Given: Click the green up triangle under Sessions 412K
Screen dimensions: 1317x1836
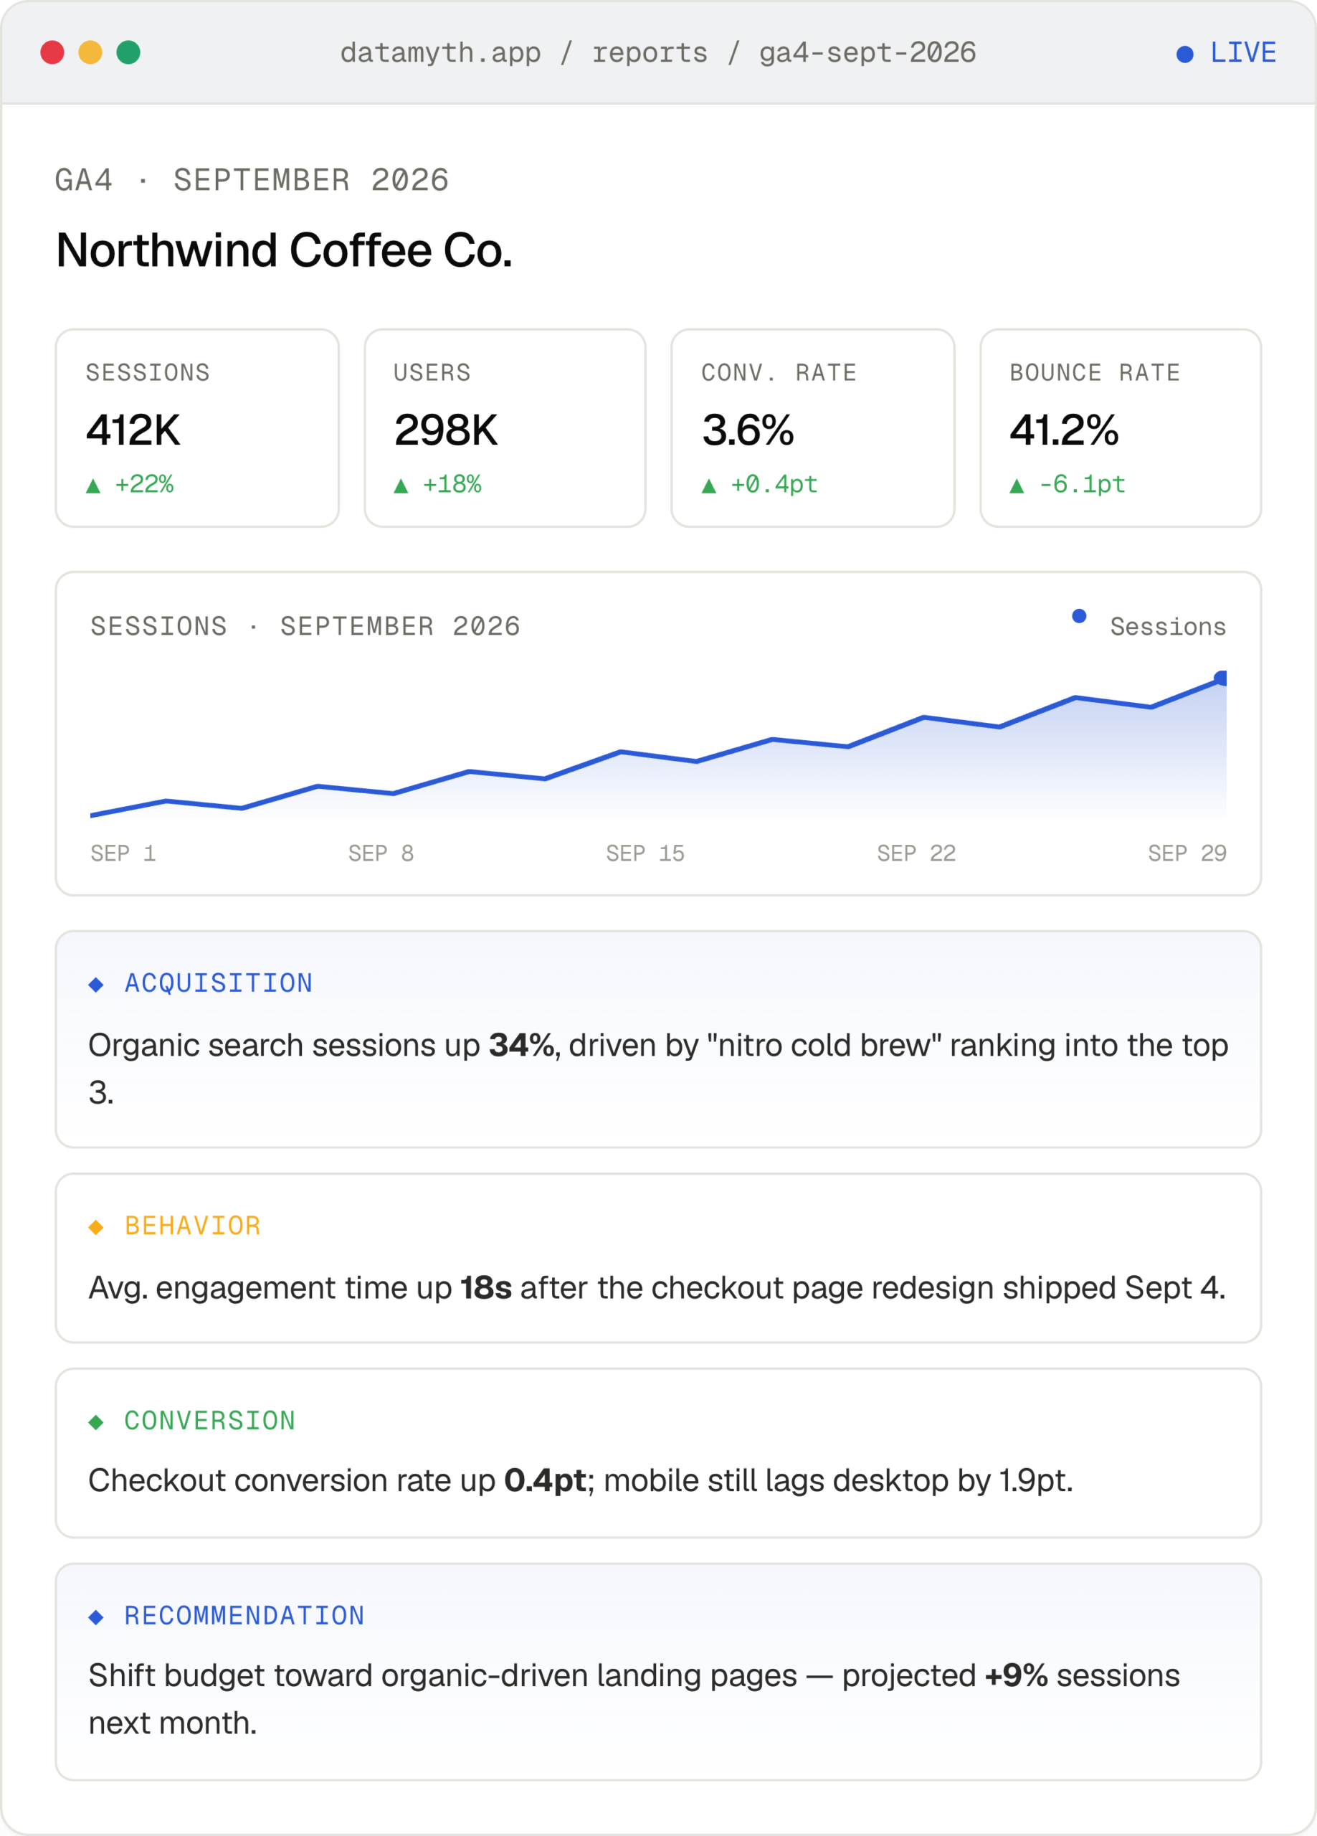Looking at the screenshot, I should pyautogui.click(x=93, y=486).
